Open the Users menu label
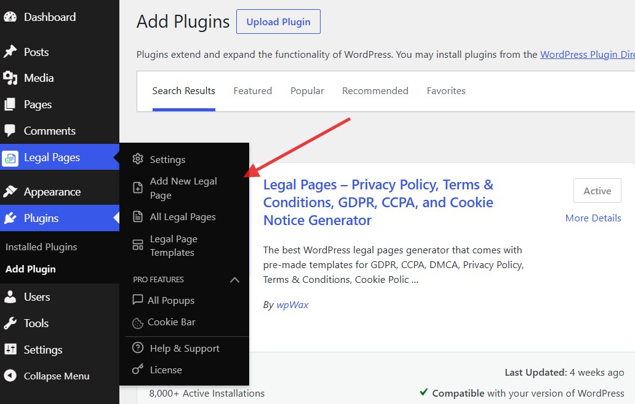The width and height of the screenshot is (635, 404). (37, 297)
